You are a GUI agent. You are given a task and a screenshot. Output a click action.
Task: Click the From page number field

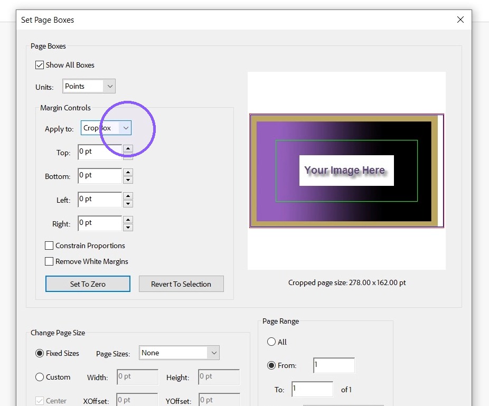pos(334,365)
